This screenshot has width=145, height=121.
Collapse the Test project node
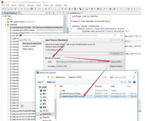[x=3, y=16]
